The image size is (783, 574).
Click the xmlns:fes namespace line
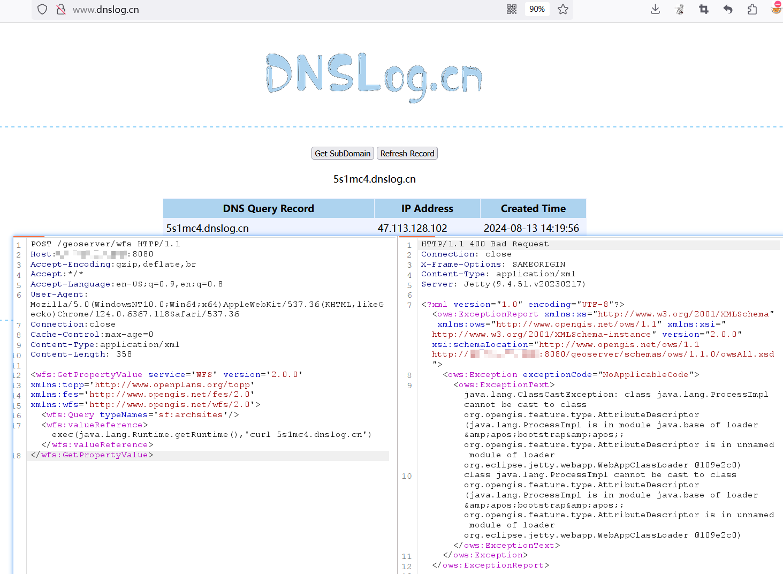coord(142,395)
